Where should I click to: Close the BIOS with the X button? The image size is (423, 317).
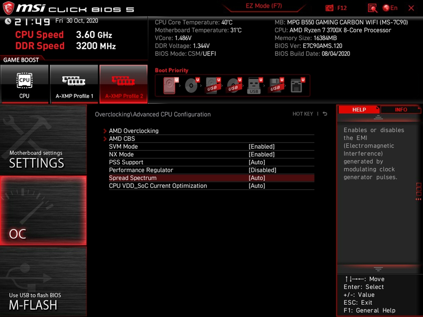[411, 8]
